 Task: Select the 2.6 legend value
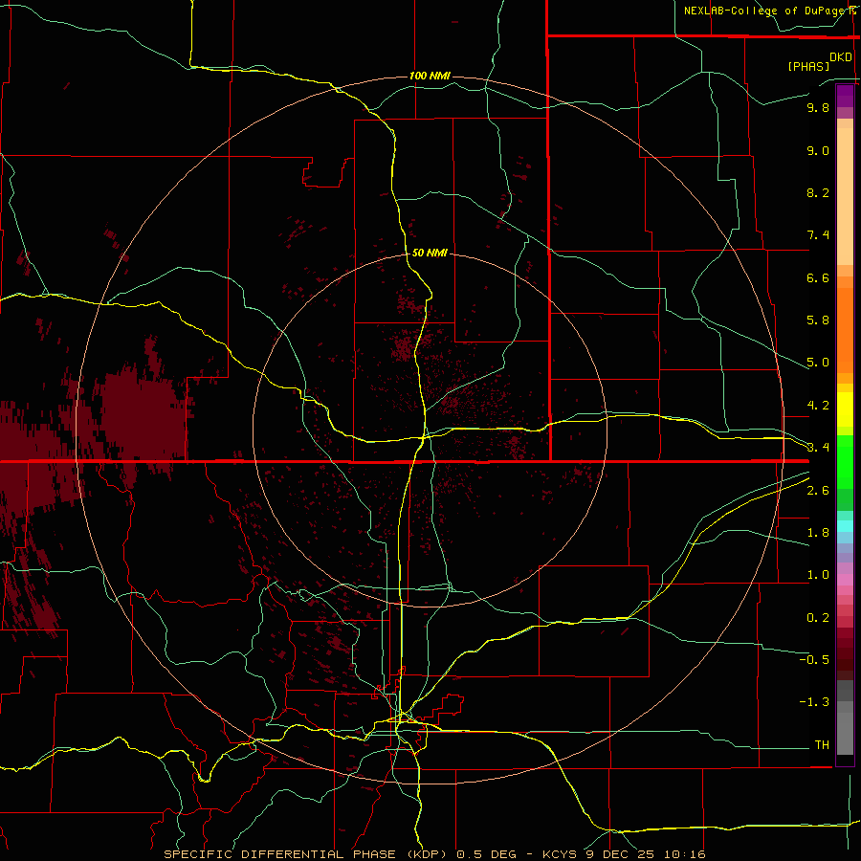(818, 491)
